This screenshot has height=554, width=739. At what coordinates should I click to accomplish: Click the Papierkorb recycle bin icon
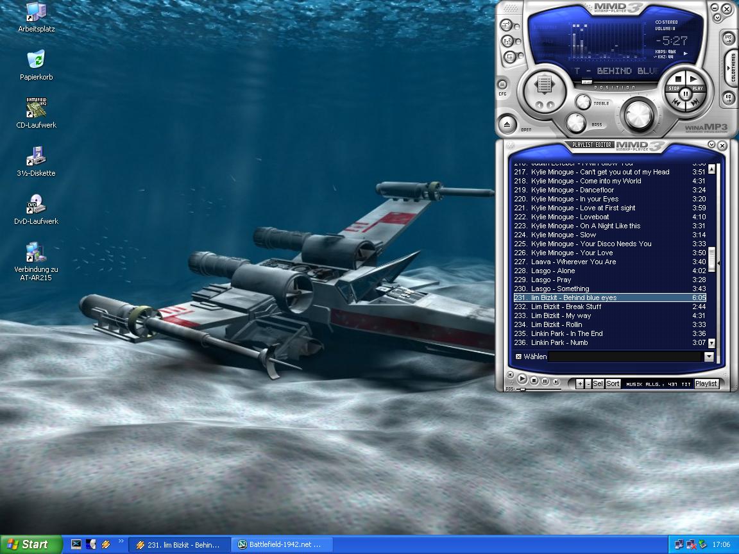[37, 65]
